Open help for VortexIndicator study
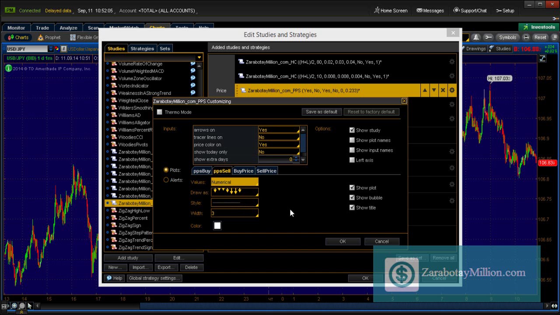 193,86
